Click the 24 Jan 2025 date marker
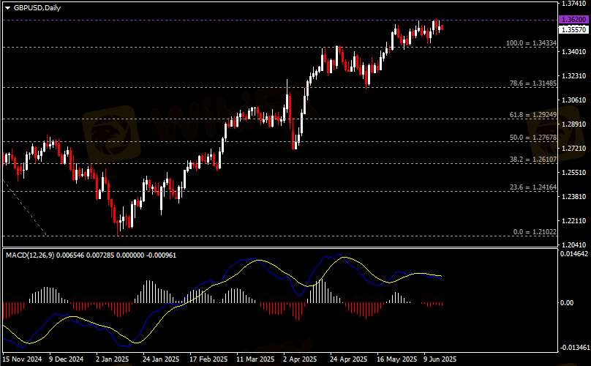The width and height of the screenshot is (591, 366). [x=161, y=359]
